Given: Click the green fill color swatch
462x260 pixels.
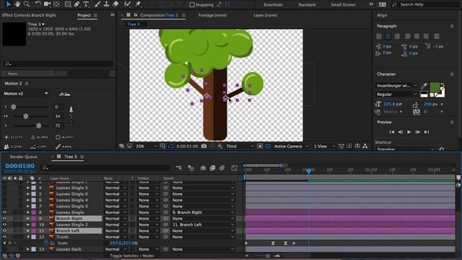Looking at the screenshot, I should click(x=435, y=87).
